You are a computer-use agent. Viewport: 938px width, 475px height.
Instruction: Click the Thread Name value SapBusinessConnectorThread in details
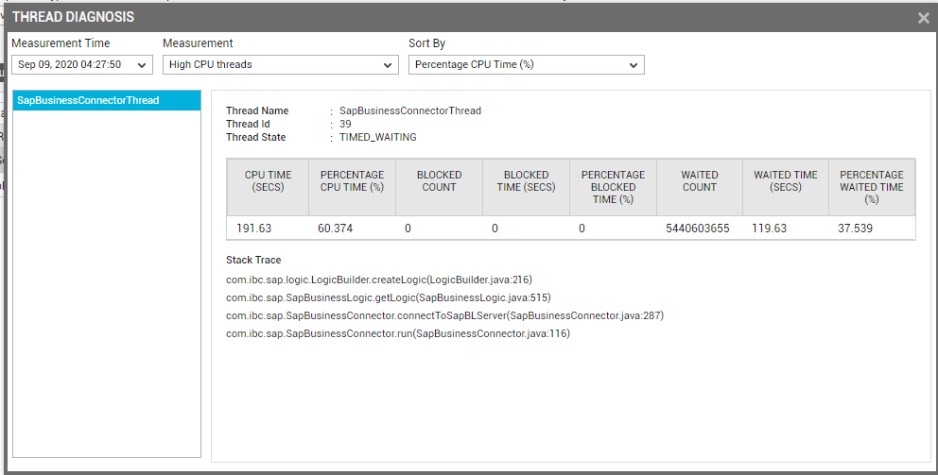click(x=410, y=110)
